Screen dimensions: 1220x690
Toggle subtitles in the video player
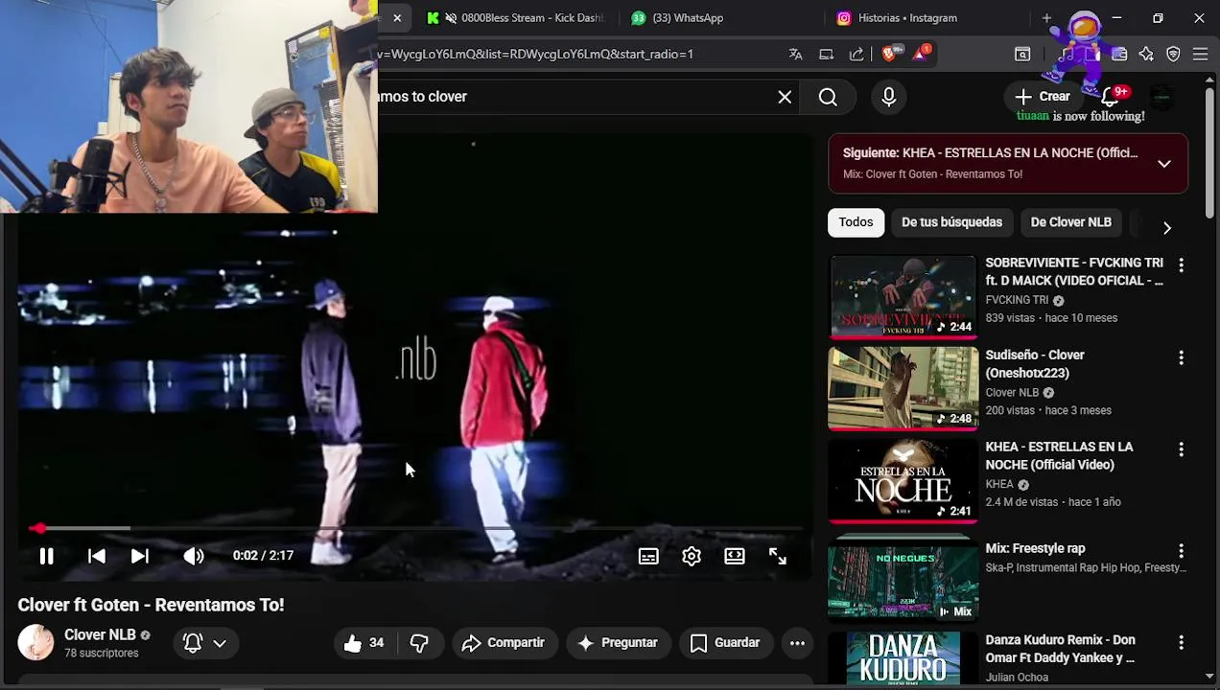[648, 556]
